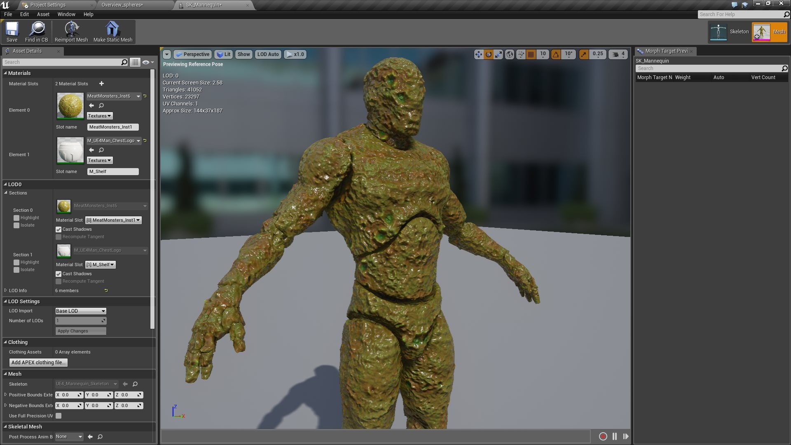Open the Asset menu
Image resolution: width=791 pixels, height=445 pixels.
(x=43, y=14)
